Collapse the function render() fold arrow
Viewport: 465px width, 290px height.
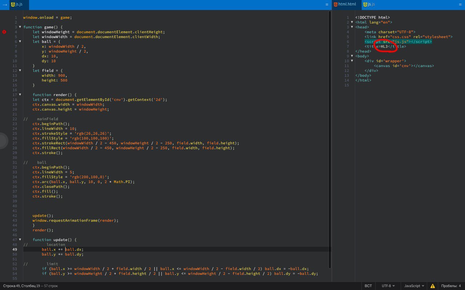click(x=20, y=95)
